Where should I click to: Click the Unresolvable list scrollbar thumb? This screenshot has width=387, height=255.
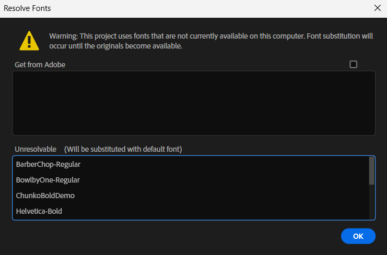tap(371, 171)
